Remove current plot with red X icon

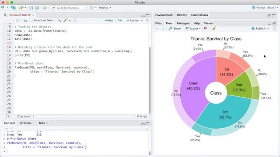pos(205,28)
